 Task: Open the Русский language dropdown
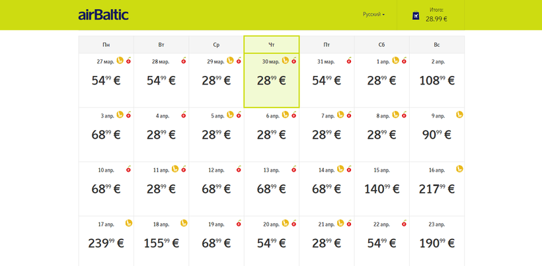tap(373, 15)
